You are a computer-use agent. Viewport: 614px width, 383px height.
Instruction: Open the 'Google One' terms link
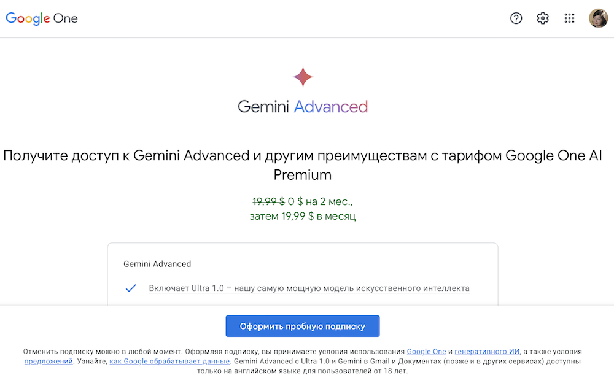click(426, 352)
